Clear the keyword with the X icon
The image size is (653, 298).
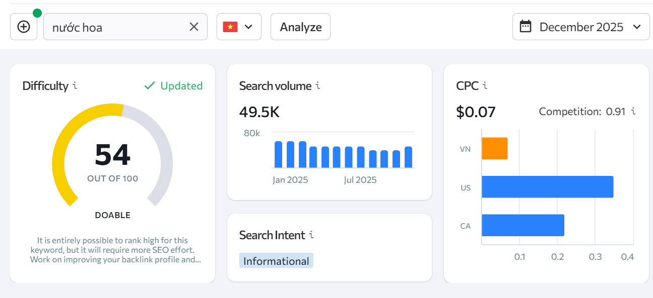tap(194, 27)
